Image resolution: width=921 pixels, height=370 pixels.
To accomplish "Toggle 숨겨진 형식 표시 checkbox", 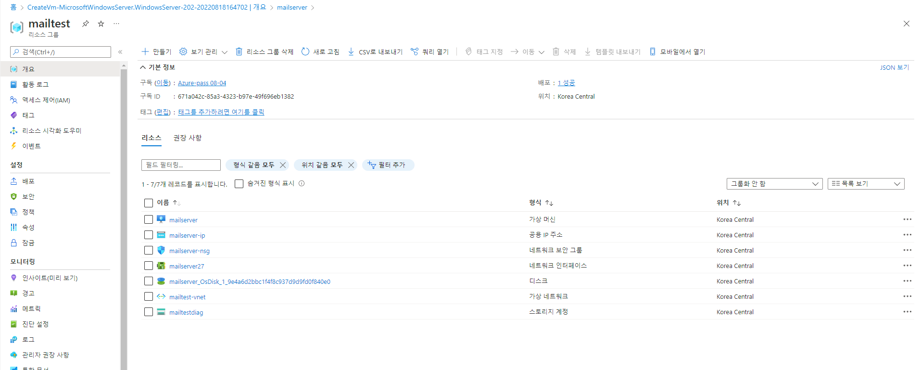I will tap(239, 184).
